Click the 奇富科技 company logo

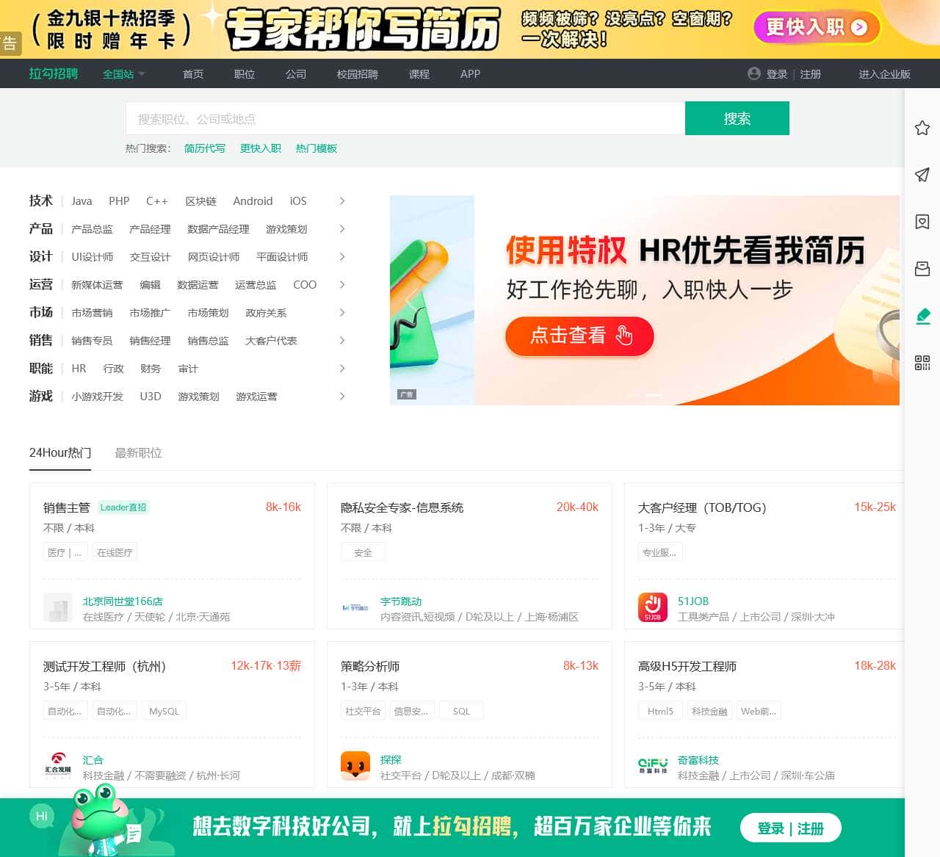point(653,766)
